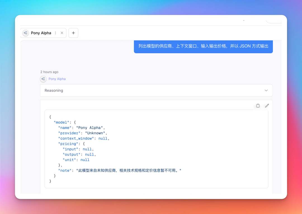Click the model logo inside the Pony Alpha tab
The height and width of the screenshot is (214, 302).
(25, 33)
